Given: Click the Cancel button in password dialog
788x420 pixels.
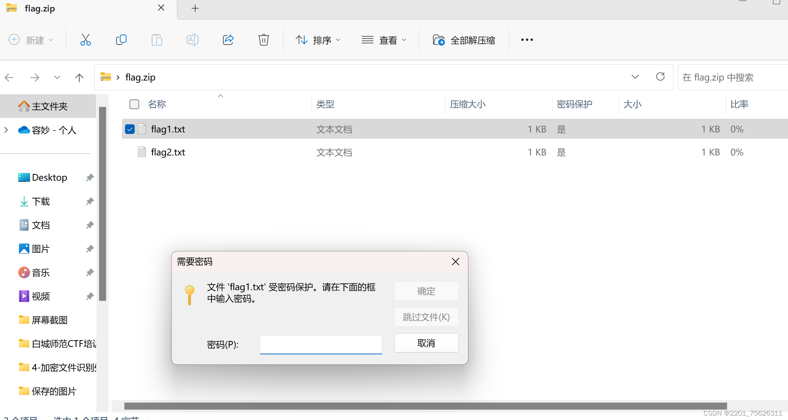Looking at the screenshot, I should click(x=426, y=343).
